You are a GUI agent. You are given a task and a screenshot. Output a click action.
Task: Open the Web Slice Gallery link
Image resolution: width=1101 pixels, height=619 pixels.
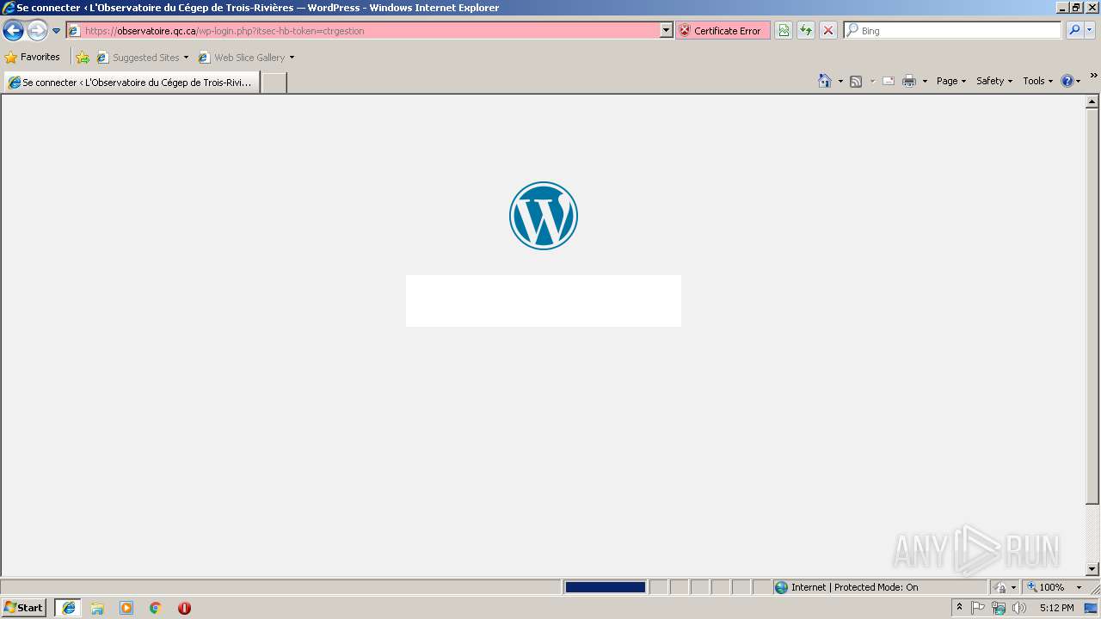242,58
